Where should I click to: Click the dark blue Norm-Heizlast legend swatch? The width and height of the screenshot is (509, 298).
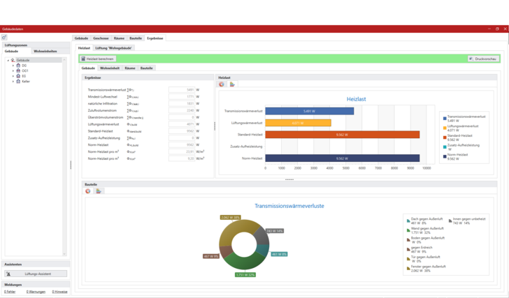coord(445,157)
